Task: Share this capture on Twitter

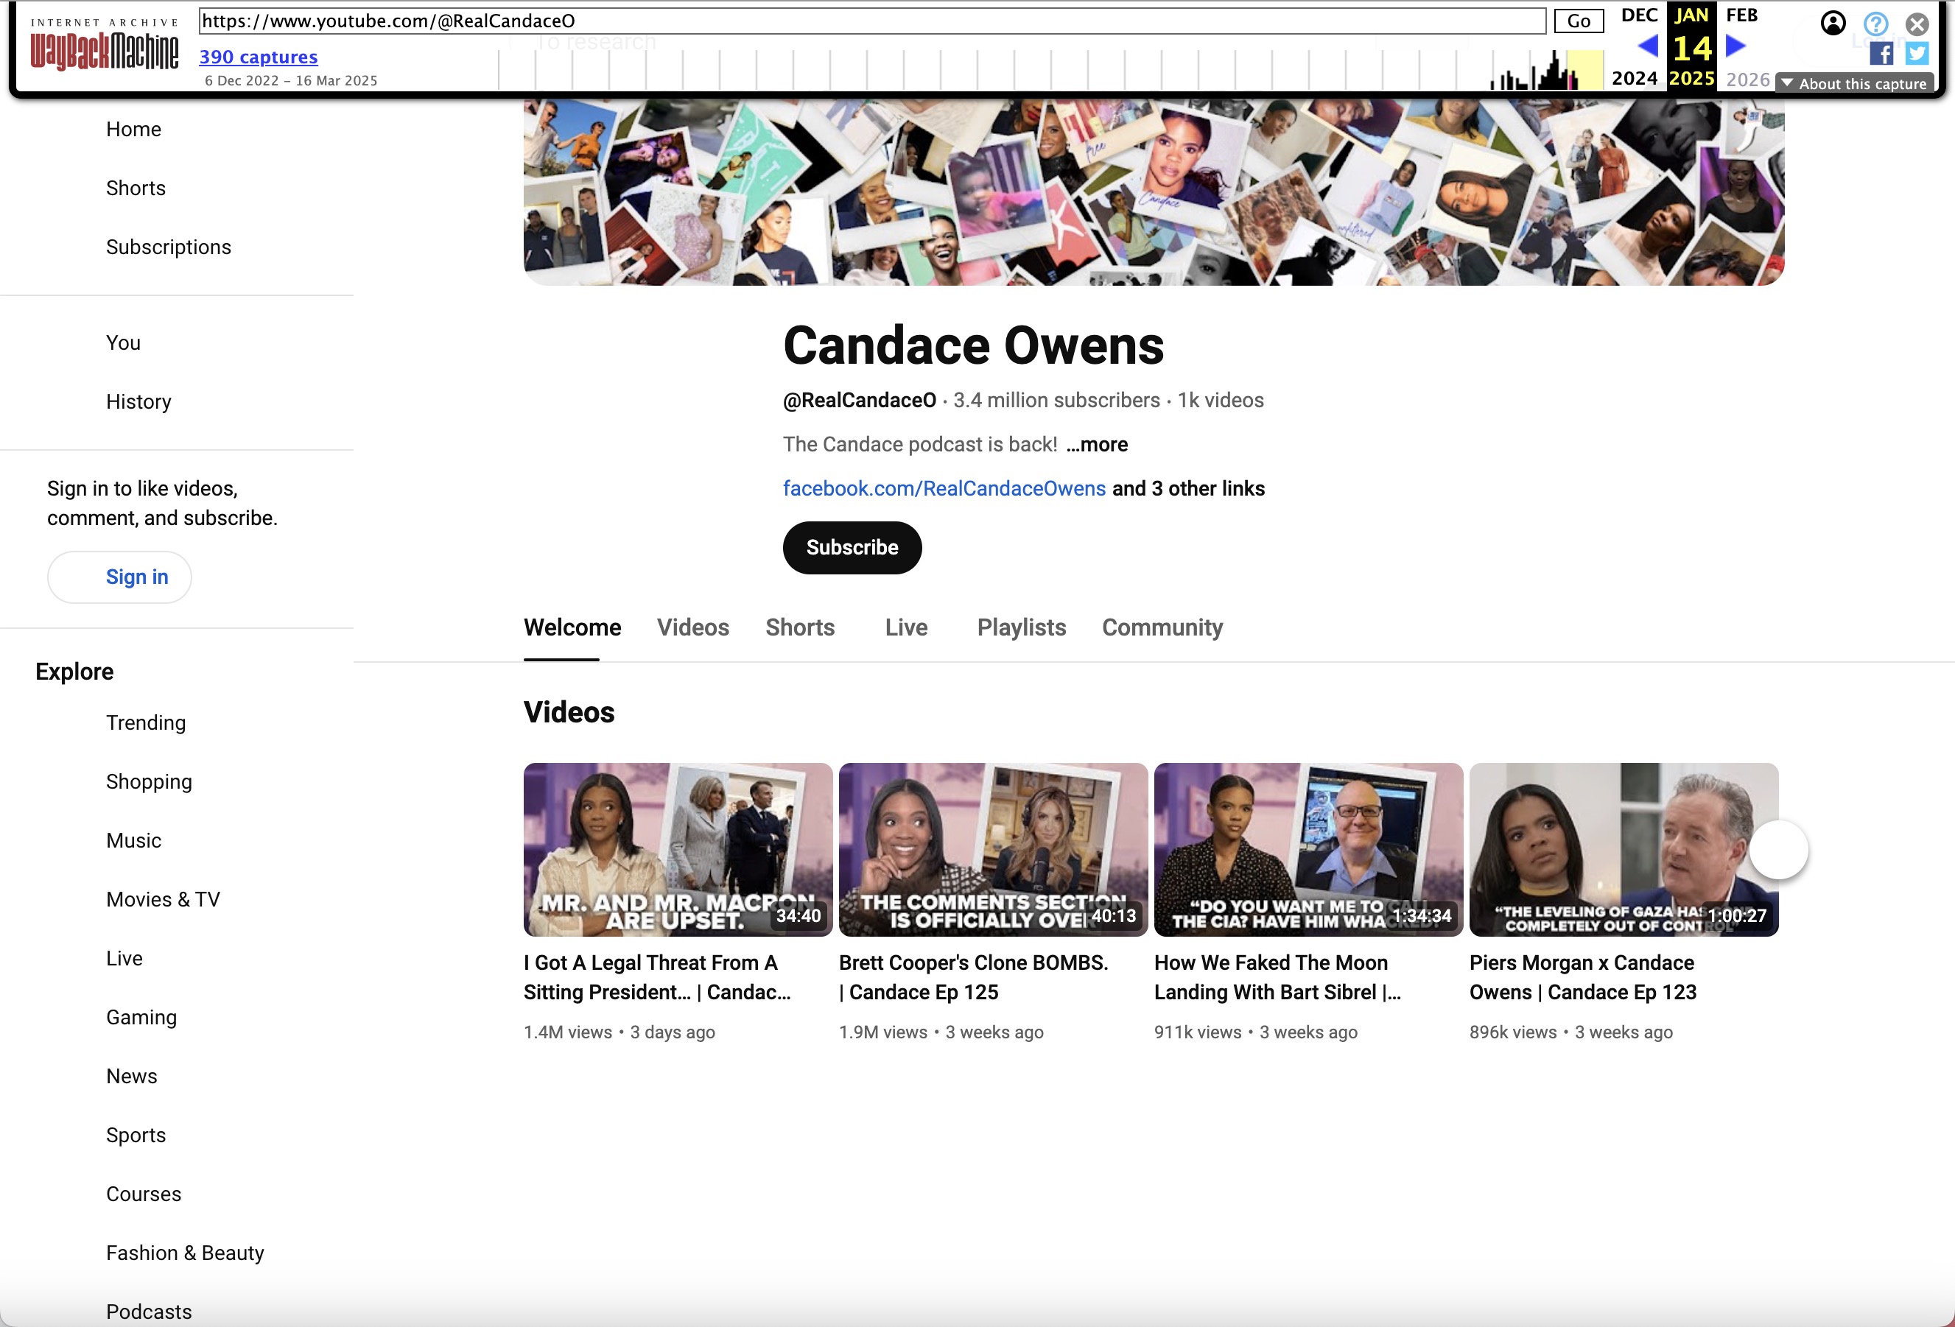Action: [1917, 54]
